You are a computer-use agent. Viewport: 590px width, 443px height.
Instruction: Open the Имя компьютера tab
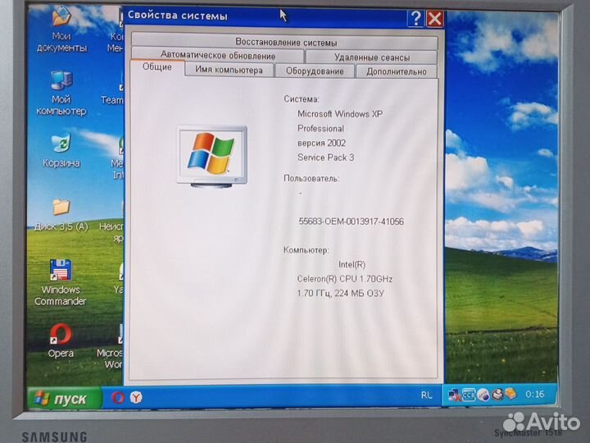[229, 71]
